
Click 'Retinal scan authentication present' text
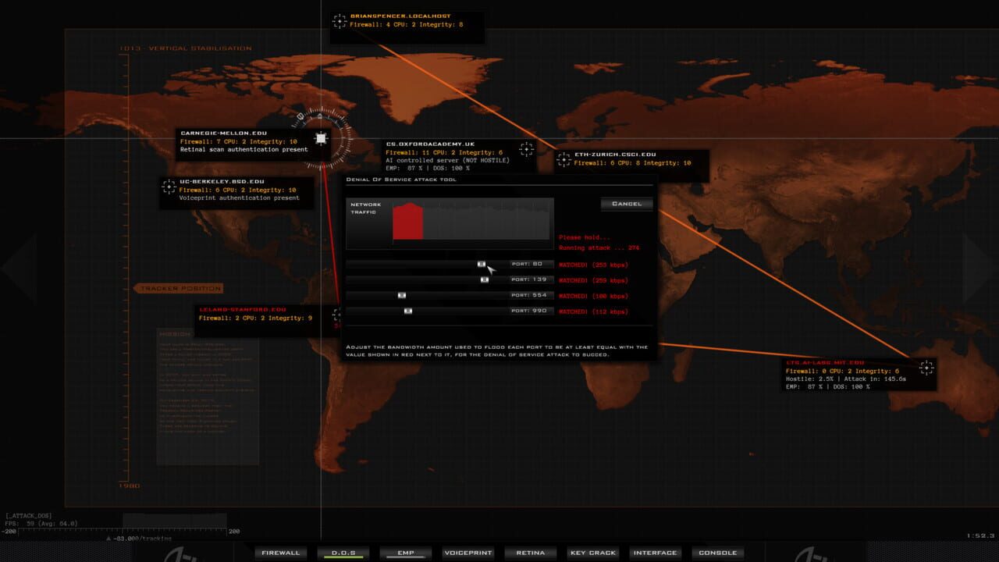pyautogui.click(x=244, y=149)
